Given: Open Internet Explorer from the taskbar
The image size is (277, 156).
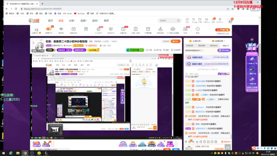Looking at the screenshot, I should click(x=11, y=153).
